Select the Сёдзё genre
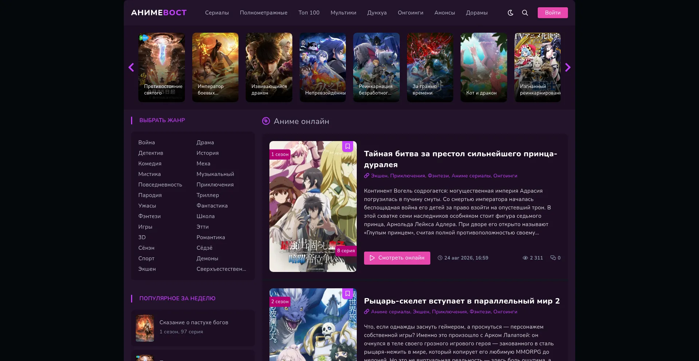 click(x=205, y=248)
